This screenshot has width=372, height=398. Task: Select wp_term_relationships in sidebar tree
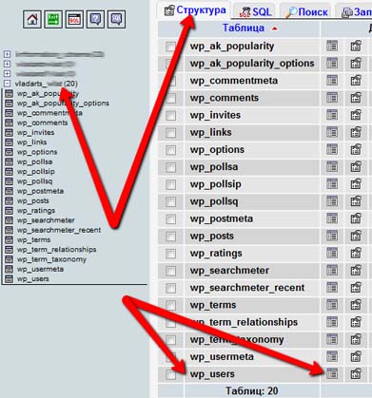(x=56, y=250)
